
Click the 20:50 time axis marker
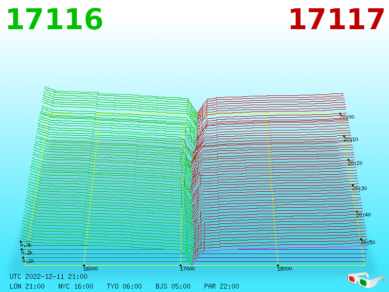368,242
